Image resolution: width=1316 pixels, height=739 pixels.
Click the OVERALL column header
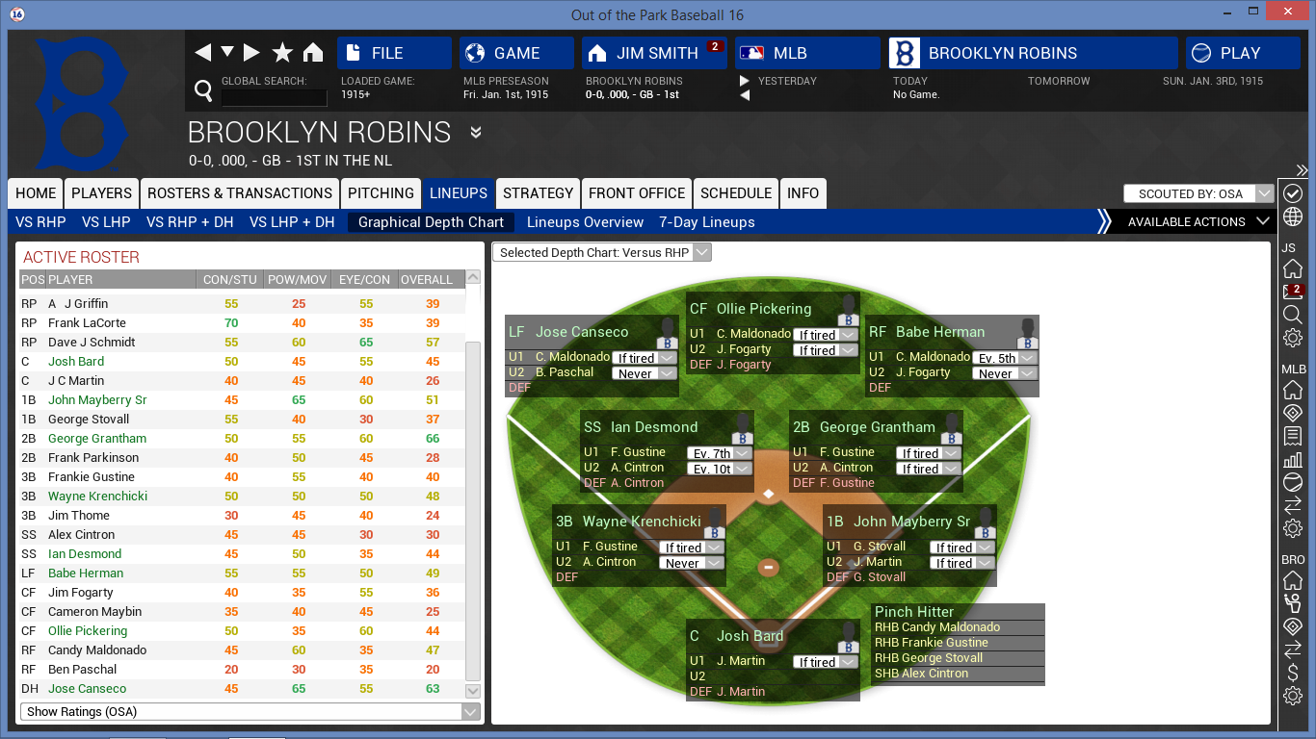[x=427, y=280]
